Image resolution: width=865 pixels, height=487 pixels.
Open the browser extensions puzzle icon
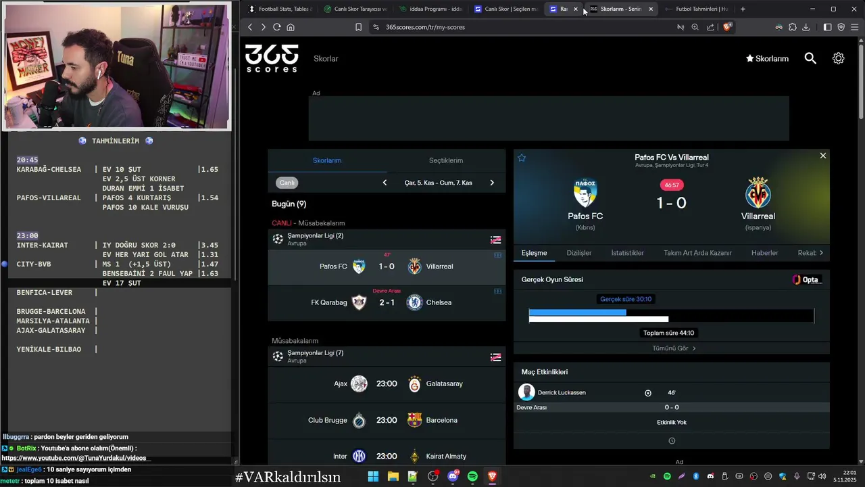793,27
